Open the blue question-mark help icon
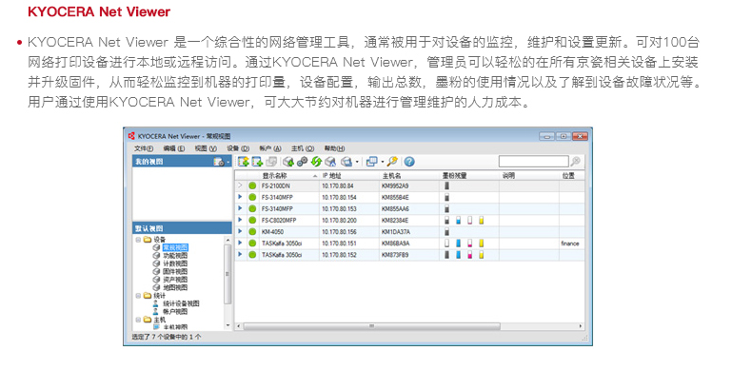The height and width of the screenshot is (370, 752). (409, 162)
